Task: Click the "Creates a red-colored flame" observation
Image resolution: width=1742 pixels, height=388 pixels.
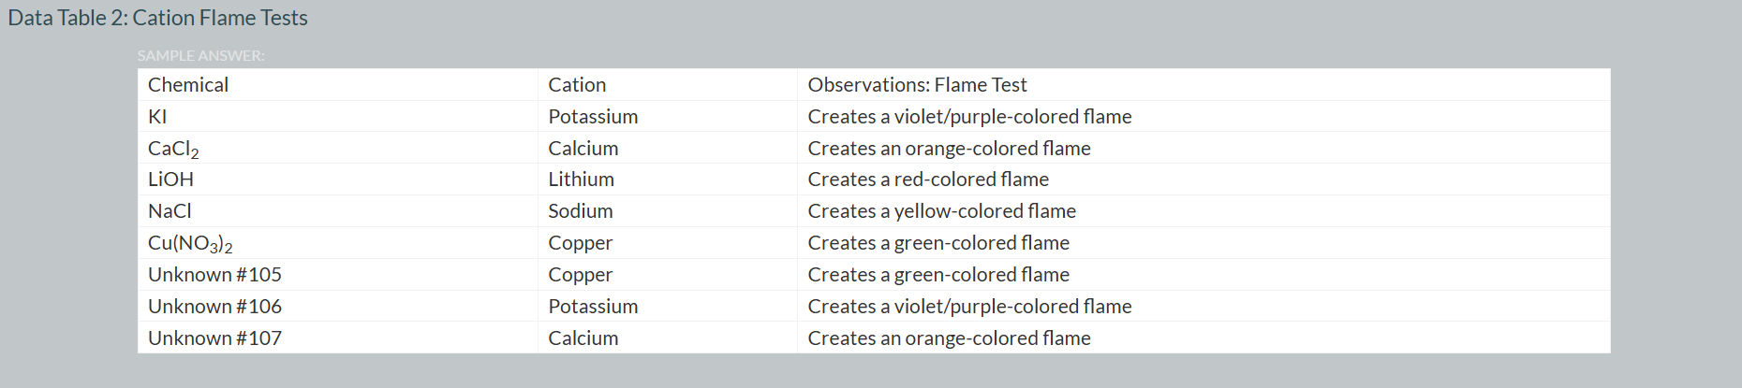Action: [928, 180]
